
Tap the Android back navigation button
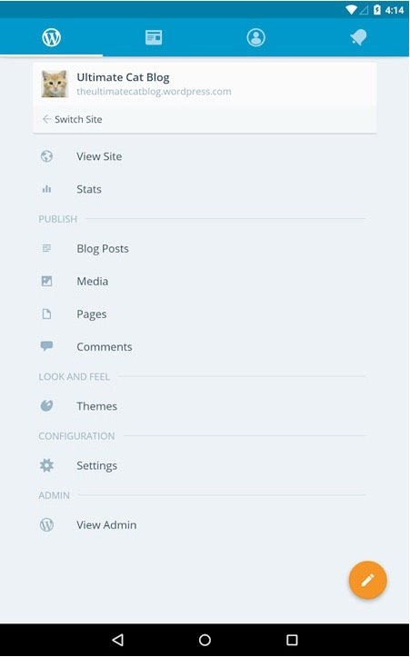118,640
